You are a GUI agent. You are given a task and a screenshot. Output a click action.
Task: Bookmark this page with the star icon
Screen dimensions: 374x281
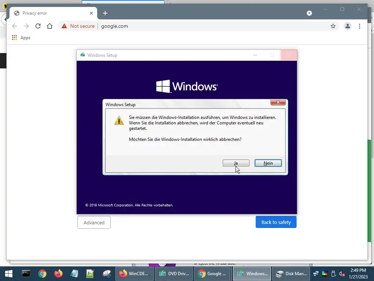coord(333,26)
